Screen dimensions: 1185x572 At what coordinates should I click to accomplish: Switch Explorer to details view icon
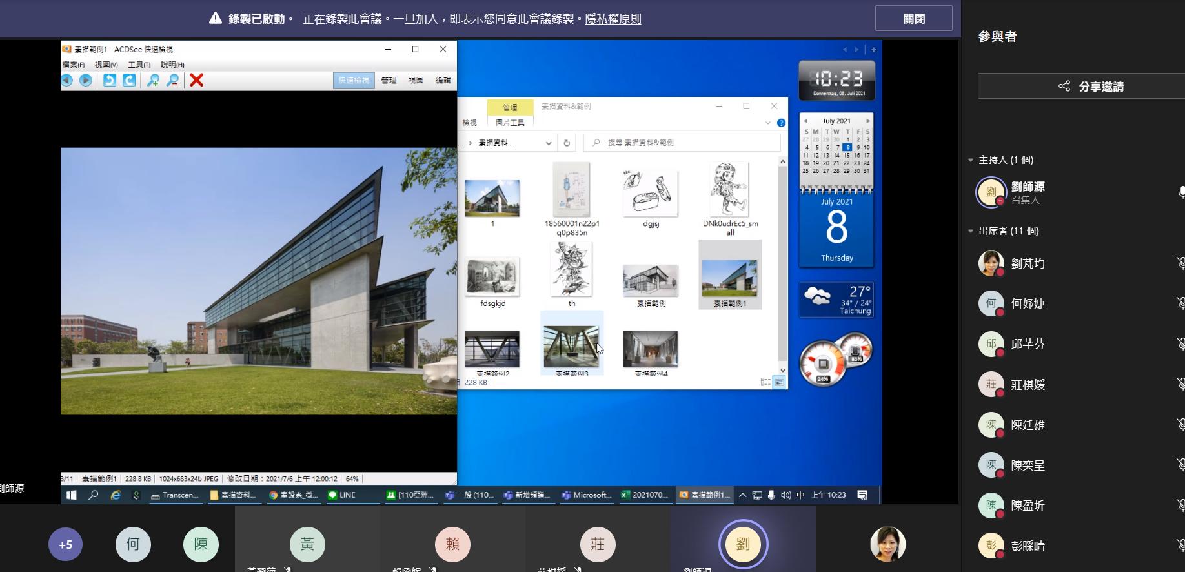pos(765,382)
